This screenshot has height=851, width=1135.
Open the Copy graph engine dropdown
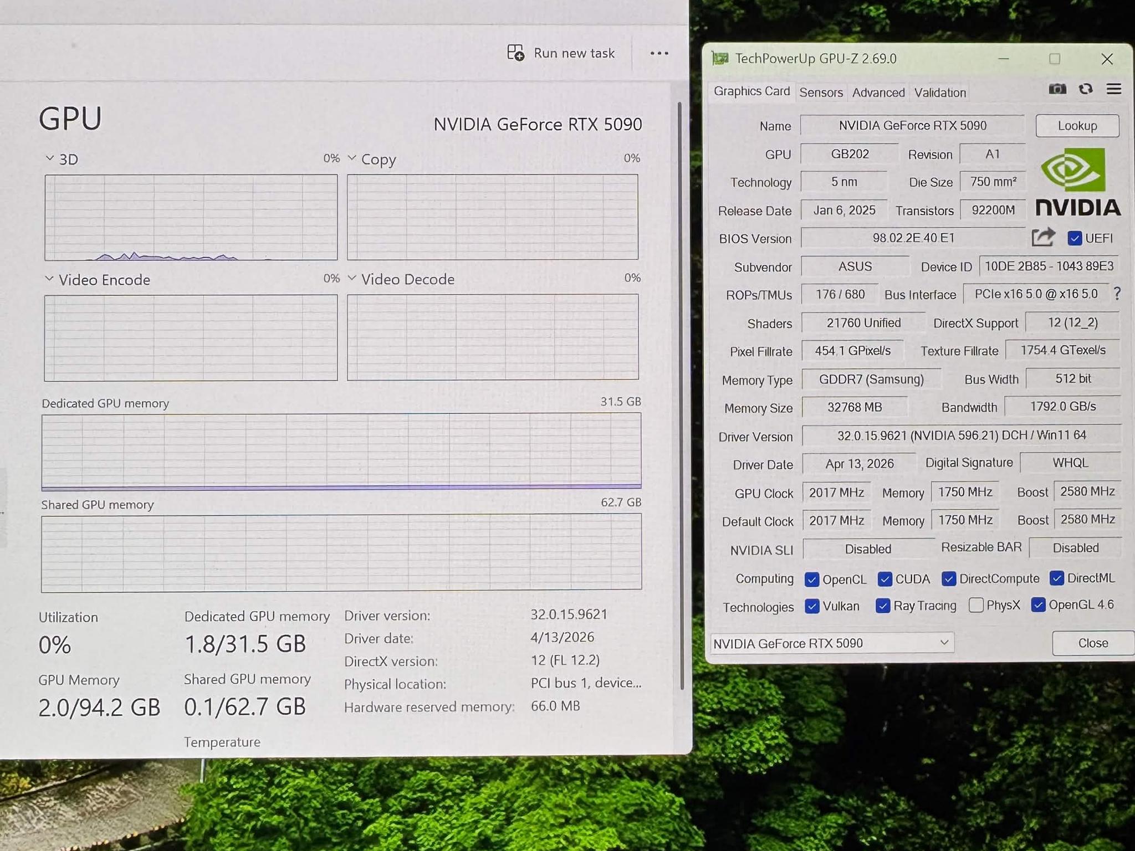coord(352,158)
